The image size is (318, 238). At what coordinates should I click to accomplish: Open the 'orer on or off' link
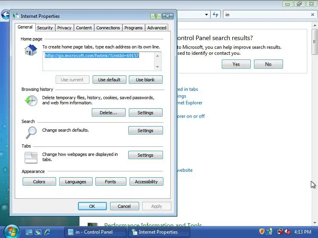click(191, 116)
